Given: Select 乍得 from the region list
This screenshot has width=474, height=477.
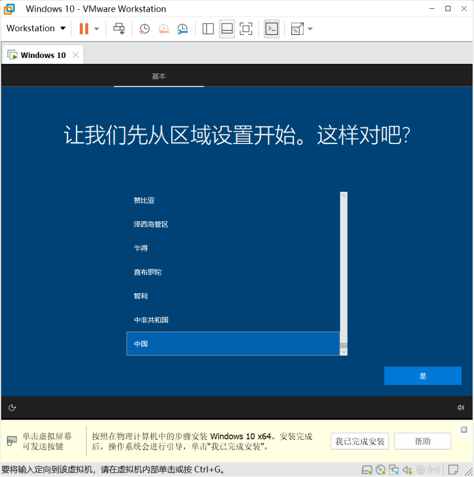Looking at the screenshot, I should point(233,248).
